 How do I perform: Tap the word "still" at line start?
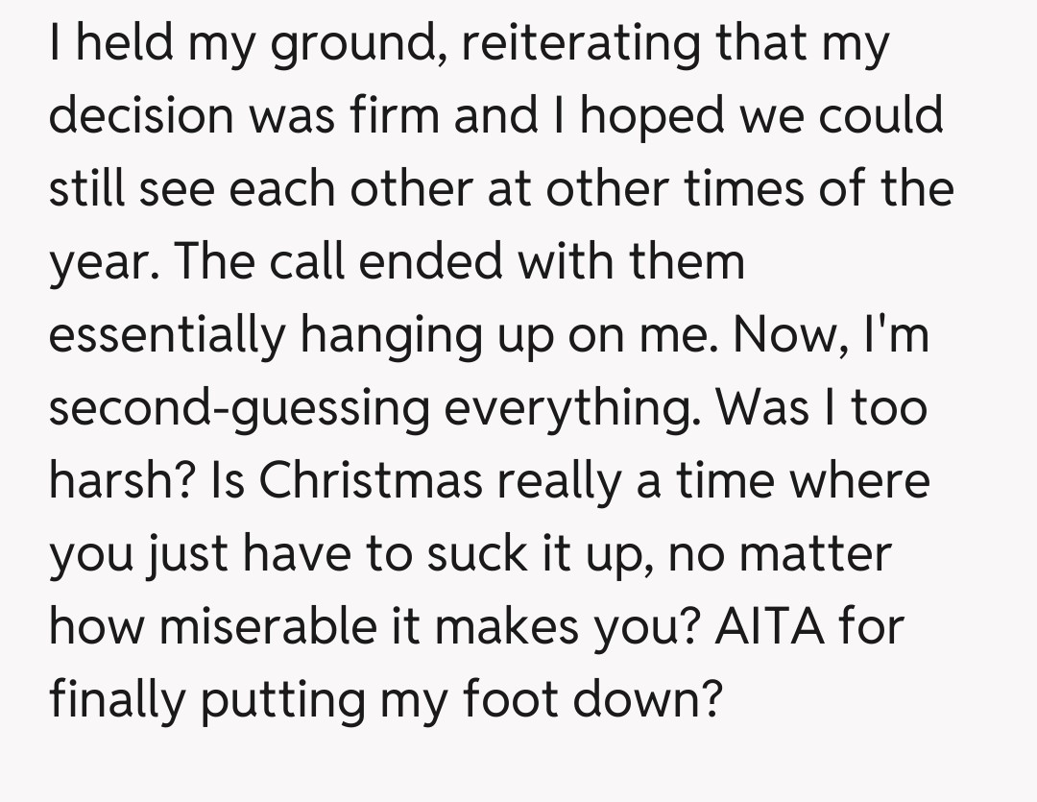point(87,189)
